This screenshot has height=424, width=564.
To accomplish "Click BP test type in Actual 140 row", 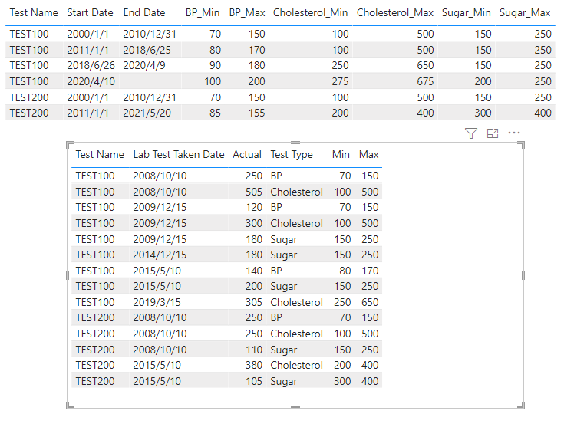I will (x=276, y=271).
